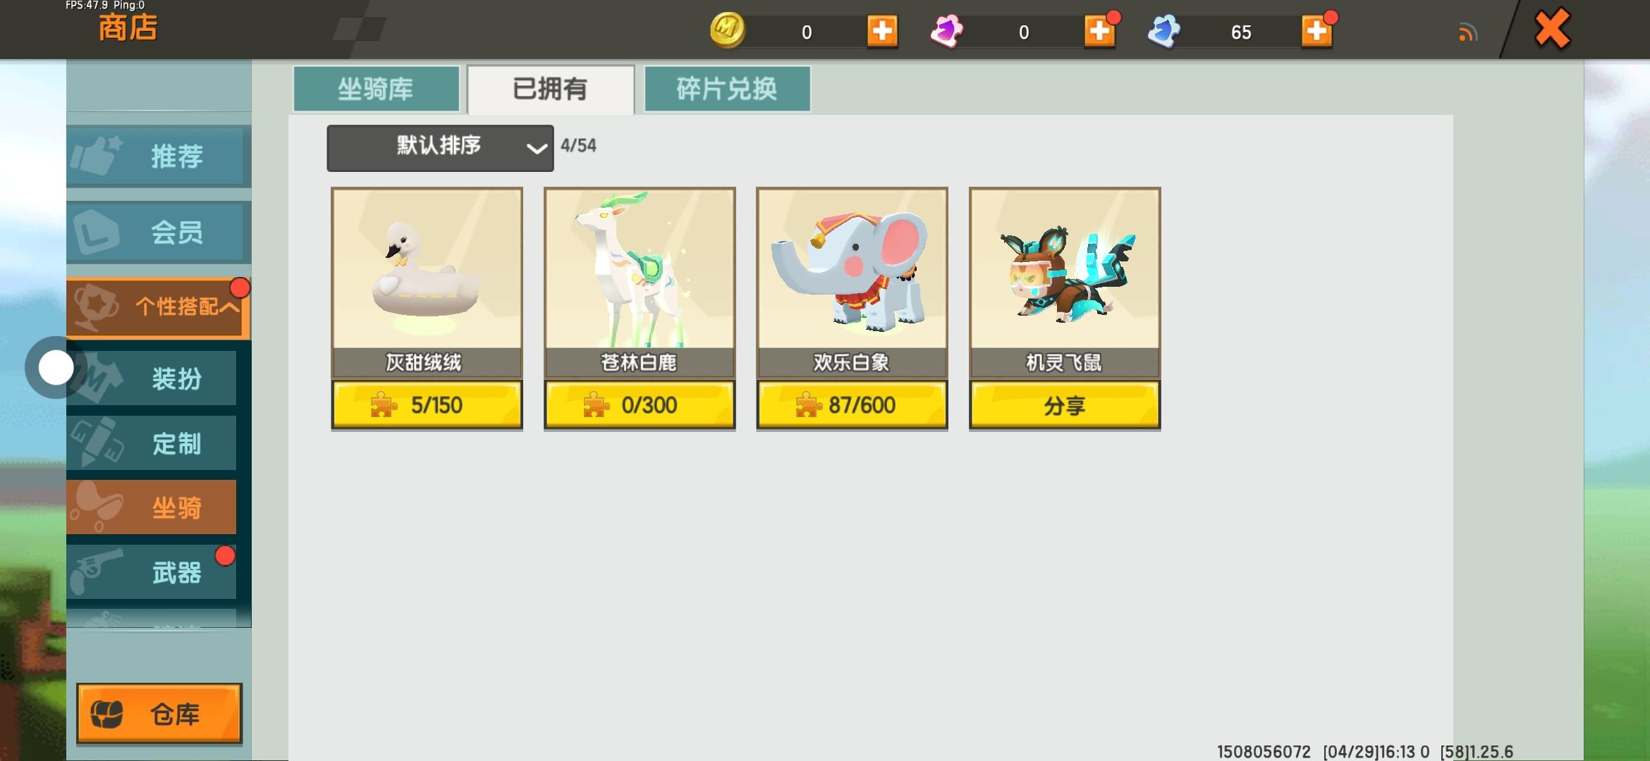The image size is (1650, 761).
Task: Select the 武器 weapons category
Action: click(x=152, y=572)
